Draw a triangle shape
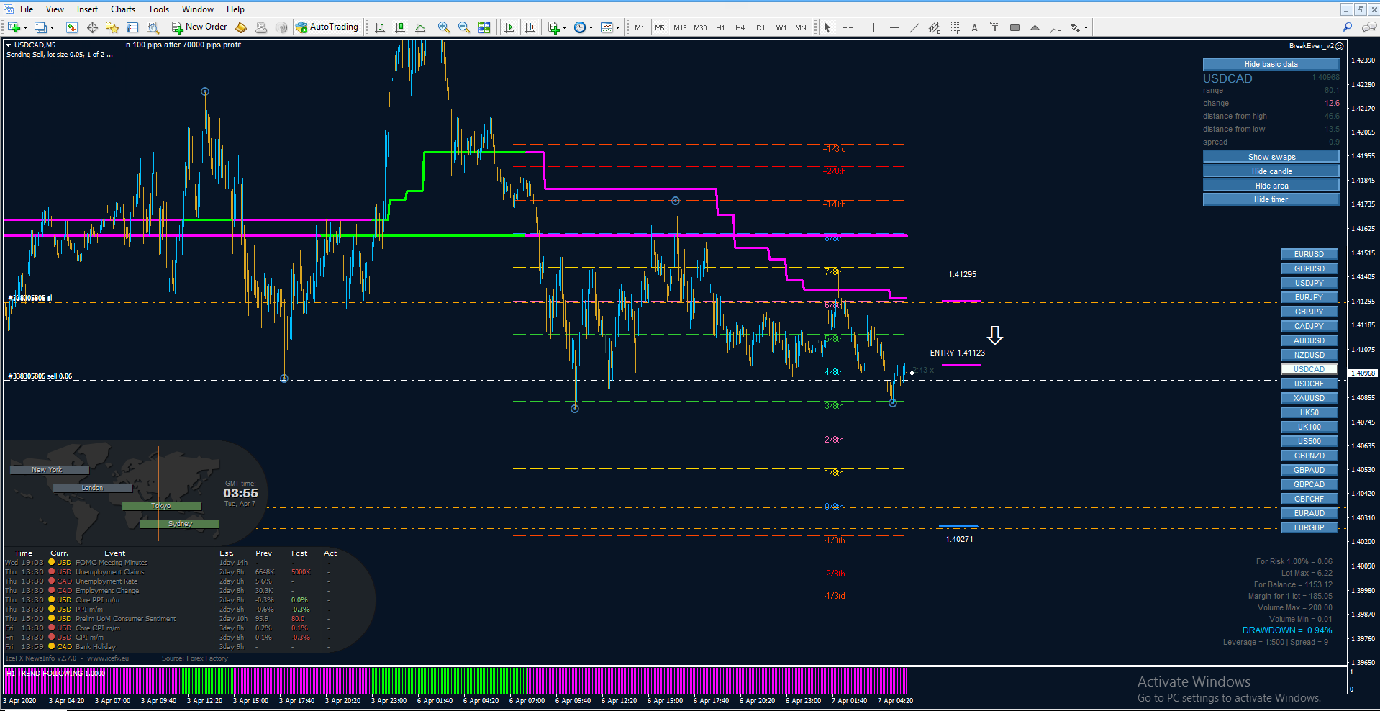This screenshot has width=1380, height=711. tap(1035, 27)
